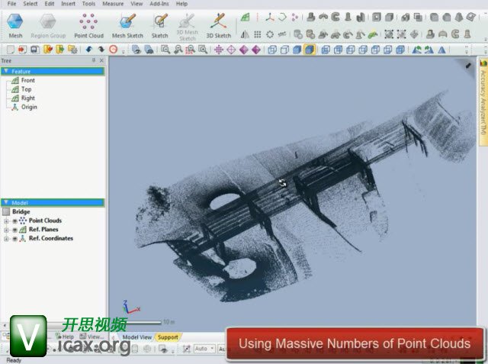Select the Front reference plane
This screenshot has width=488, height=364.
pos(27,80)
